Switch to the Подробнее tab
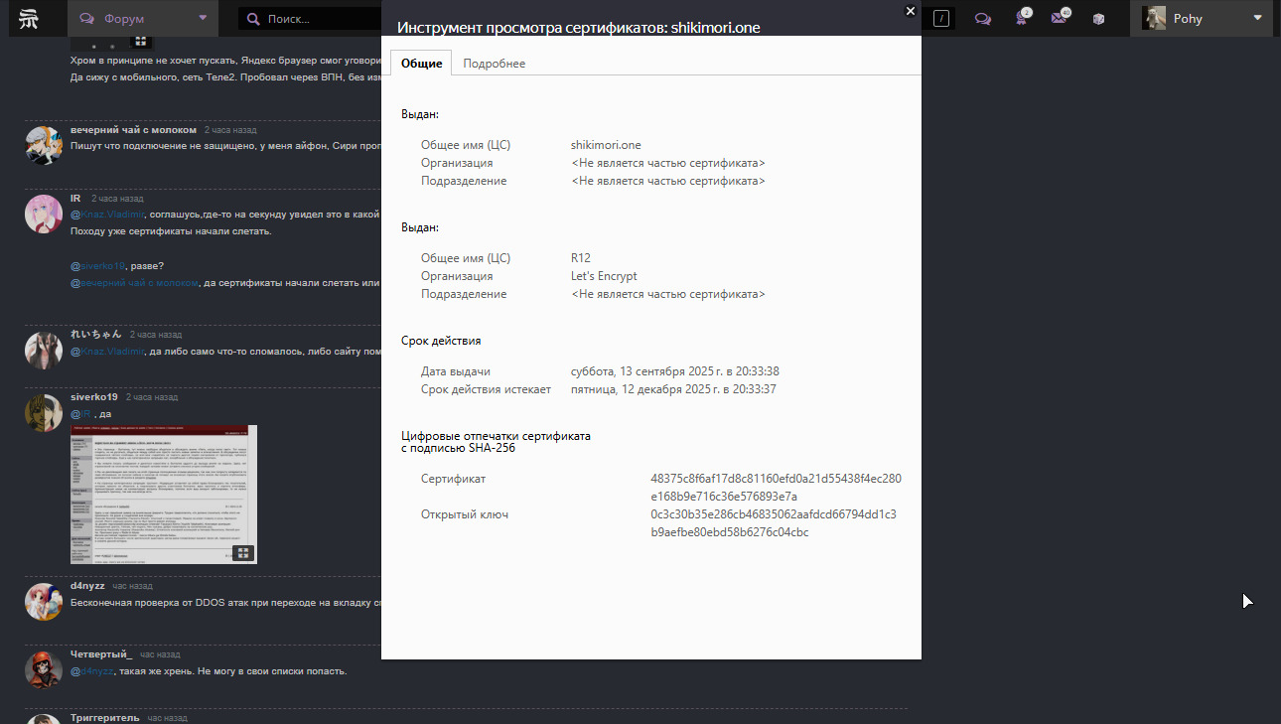This screenshot has height=724, width=1281. tap(495, 63)
